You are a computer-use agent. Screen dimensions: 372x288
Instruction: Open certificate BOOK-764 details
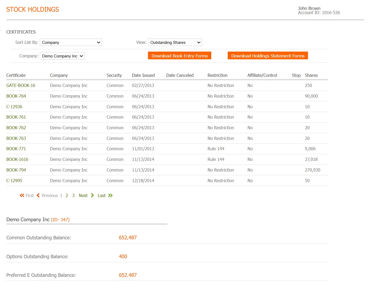click(x=16, y=96)
